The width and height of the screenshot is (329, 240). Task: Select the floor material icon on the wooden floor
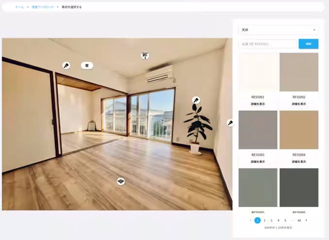tap(121, 181)
